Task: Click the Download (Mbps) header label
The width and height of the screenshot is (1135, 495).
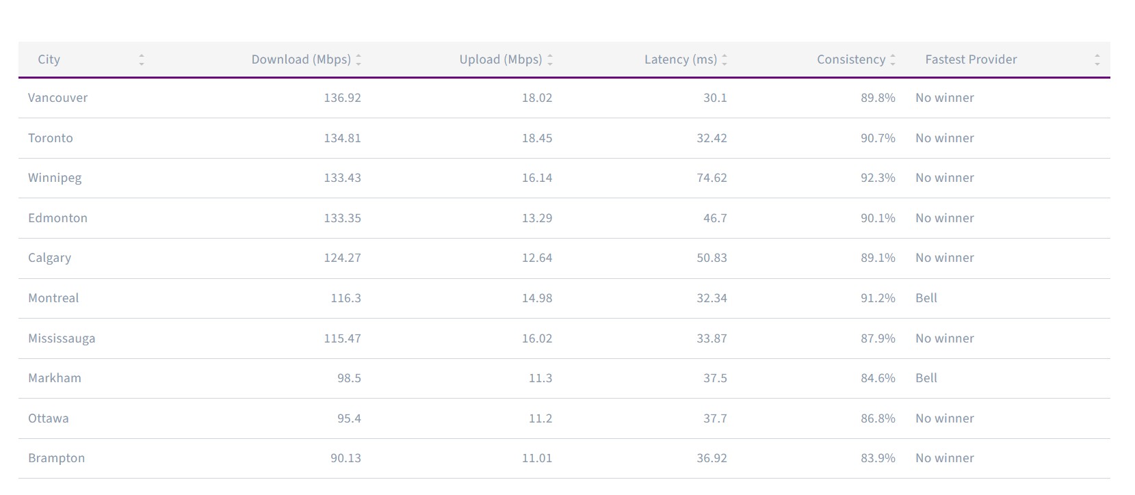Action: click(301, 59)
